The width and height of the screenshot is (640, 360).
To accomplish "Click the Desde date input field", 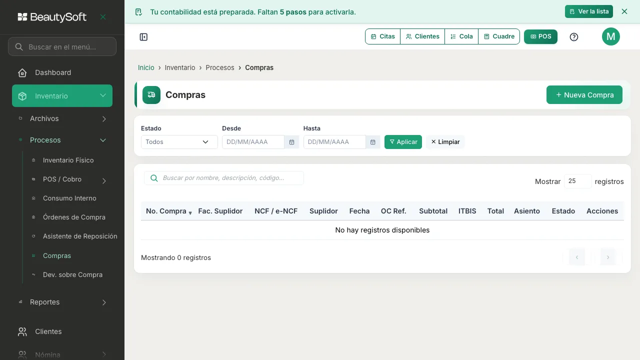I will pyautogui.click(x=253, y=142).
